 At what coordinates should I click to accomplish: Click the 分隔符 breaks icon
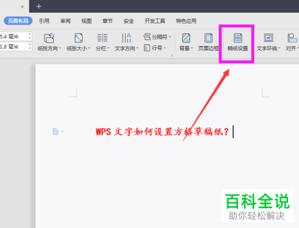147,37
